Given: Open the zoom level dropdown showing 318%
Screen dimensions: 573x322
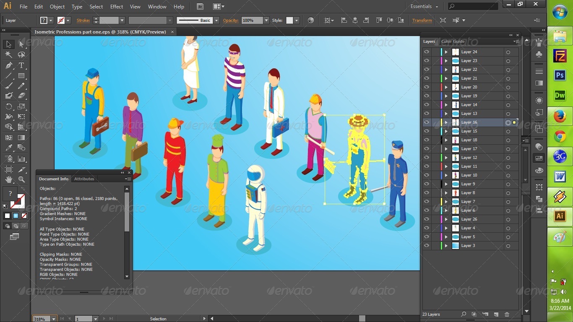Looking at the screenshot, I should click(x=55, y=319).
